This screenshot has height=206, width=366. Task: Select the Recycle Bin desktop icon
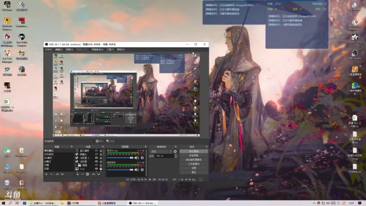7,184
